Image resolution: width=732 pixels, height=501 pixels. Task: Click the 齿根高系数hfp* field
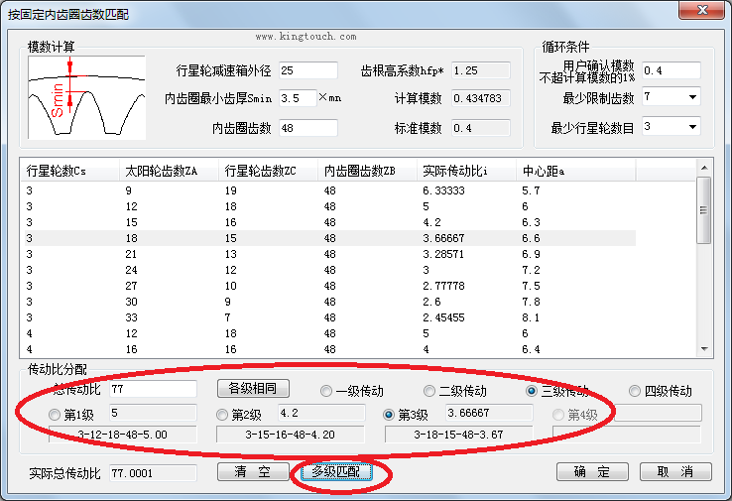click(x=481, y=70)
